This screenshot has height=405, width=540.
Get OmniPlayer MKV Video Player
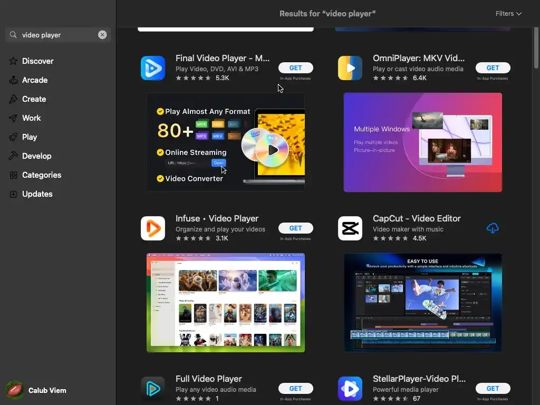[493, 68]
